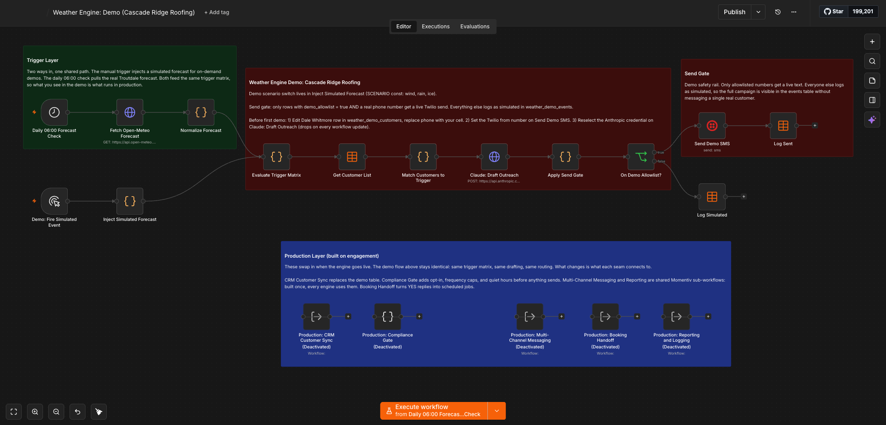Select the Evaluate Trigger Matrix node

[x=276, y=157]
